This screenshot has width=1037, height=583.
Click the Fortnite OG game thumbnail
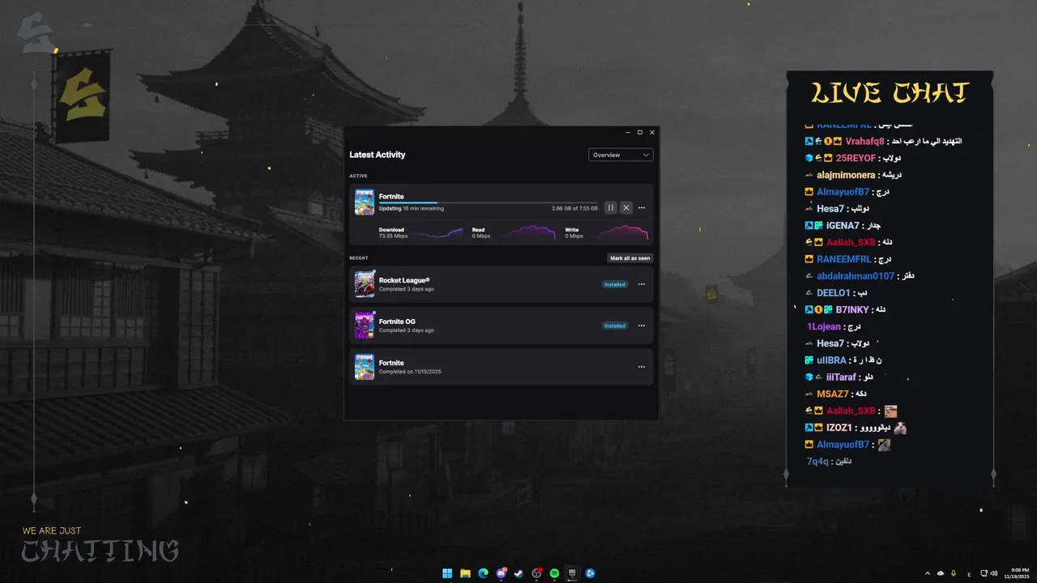[x=365, y=326]
